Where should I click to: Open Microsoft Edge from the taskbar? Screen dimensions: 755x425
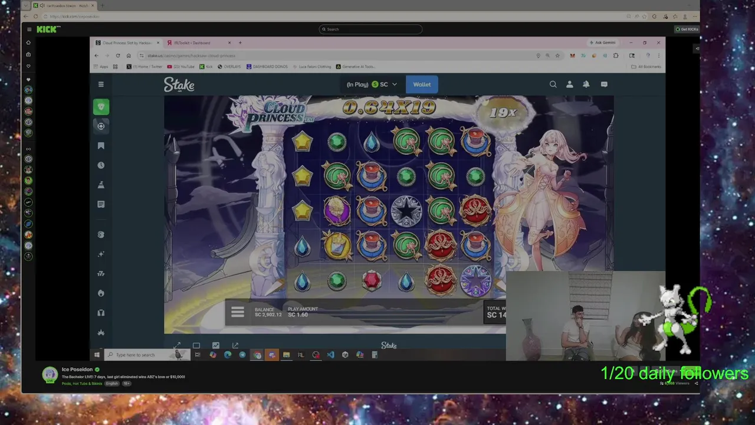point(228,355)
